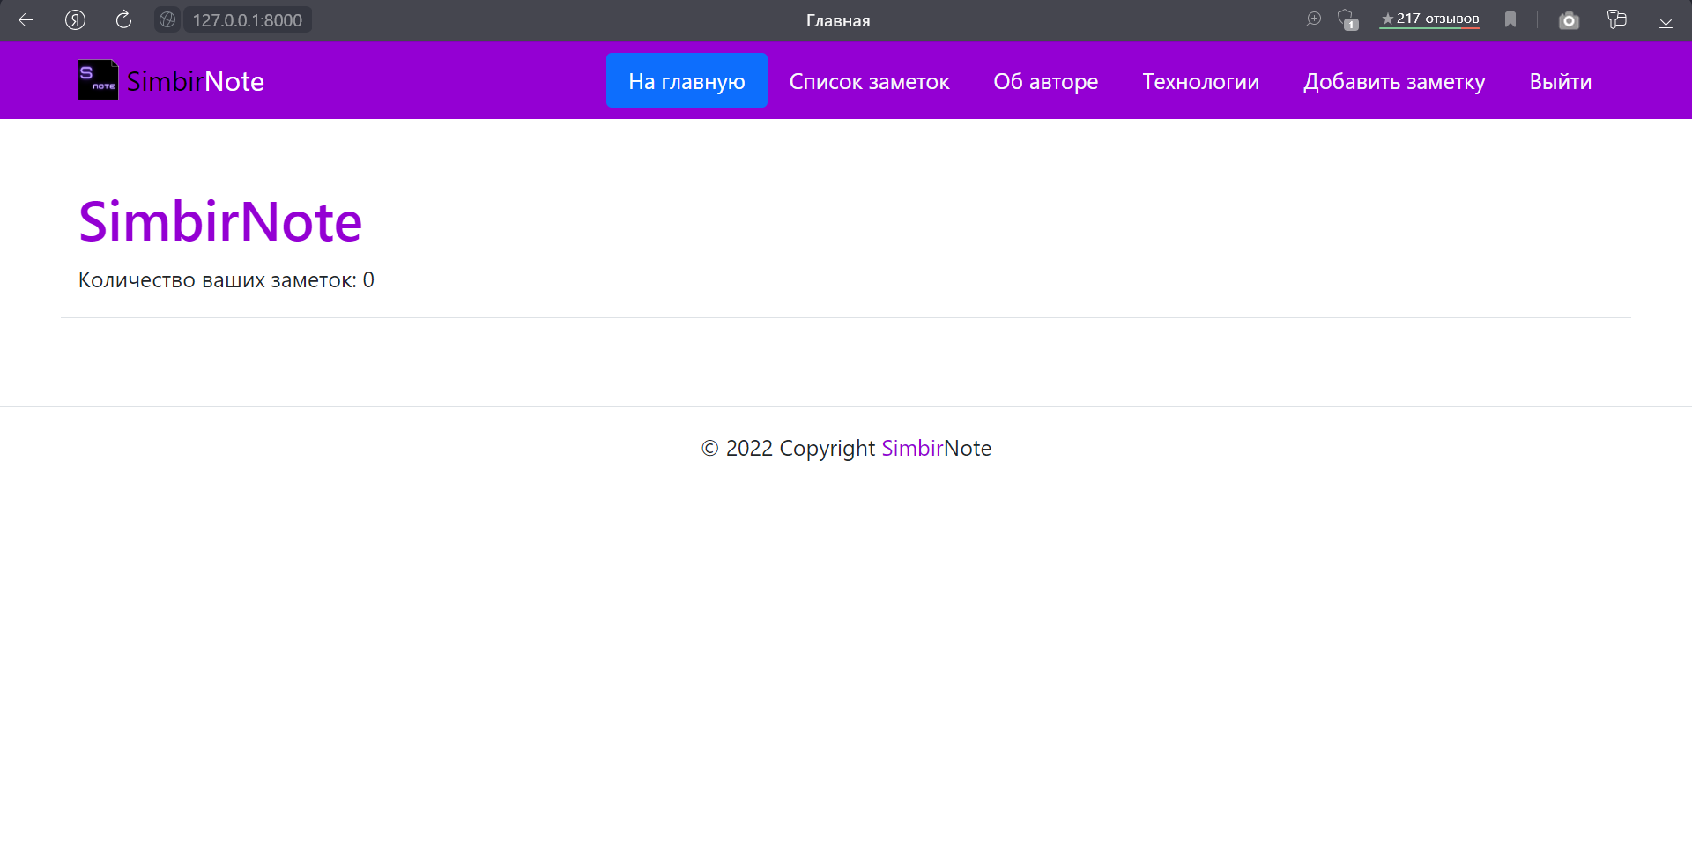Image resolution: width=1692 pixels, height=863 pixels.
Task: Switch to На главную navigation item
Action: pyautogui.click(x=686, y=80)
